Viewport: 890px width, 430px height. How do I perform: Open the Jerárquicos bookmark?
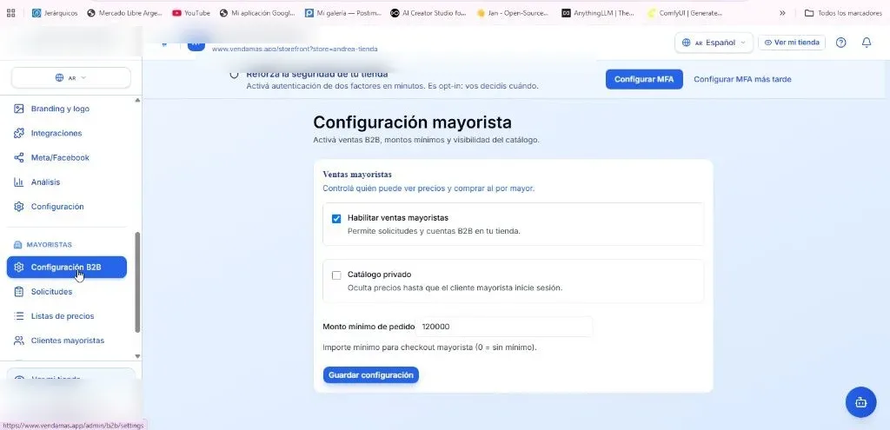(55, 12)
